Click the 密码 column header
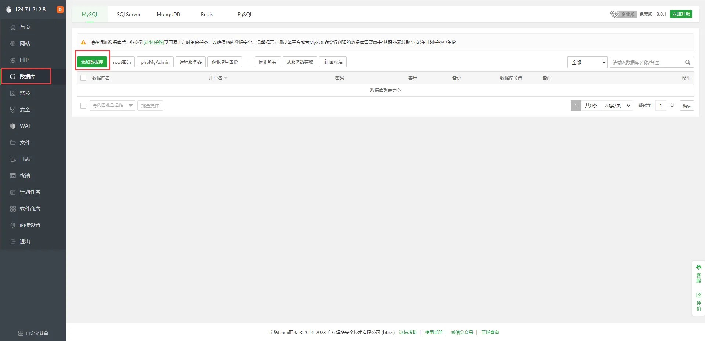Screen dimensions: 705x341 click(340, 78)
